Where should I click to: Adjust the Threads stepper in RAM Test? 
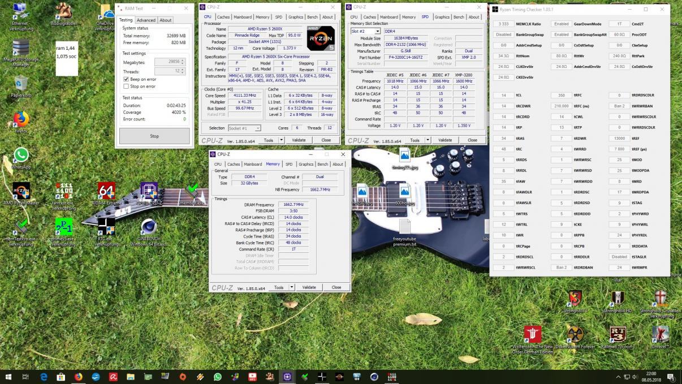(184, 71)
